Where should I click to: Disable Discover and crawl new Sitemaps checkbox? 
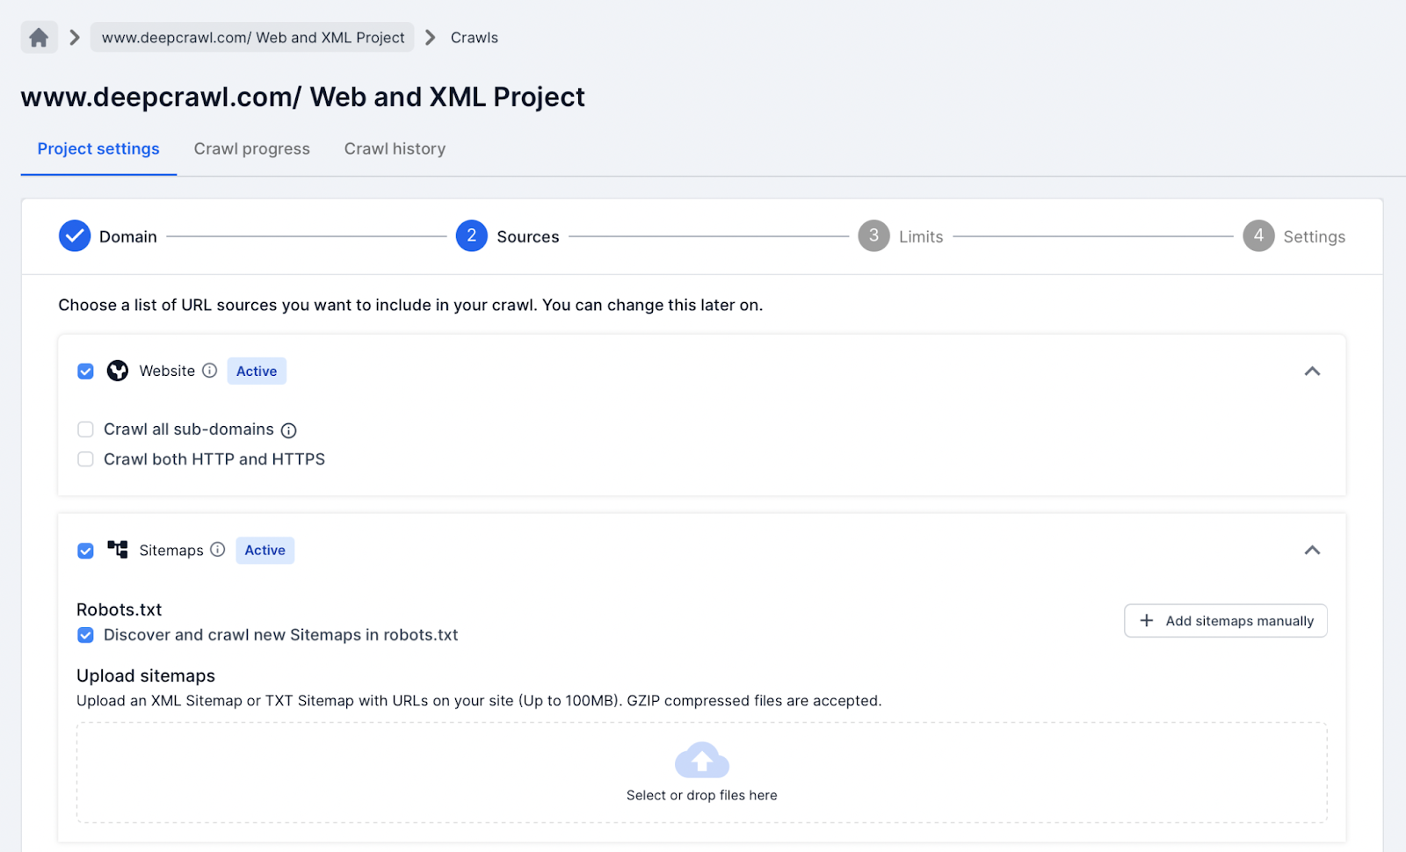[85, 635]
